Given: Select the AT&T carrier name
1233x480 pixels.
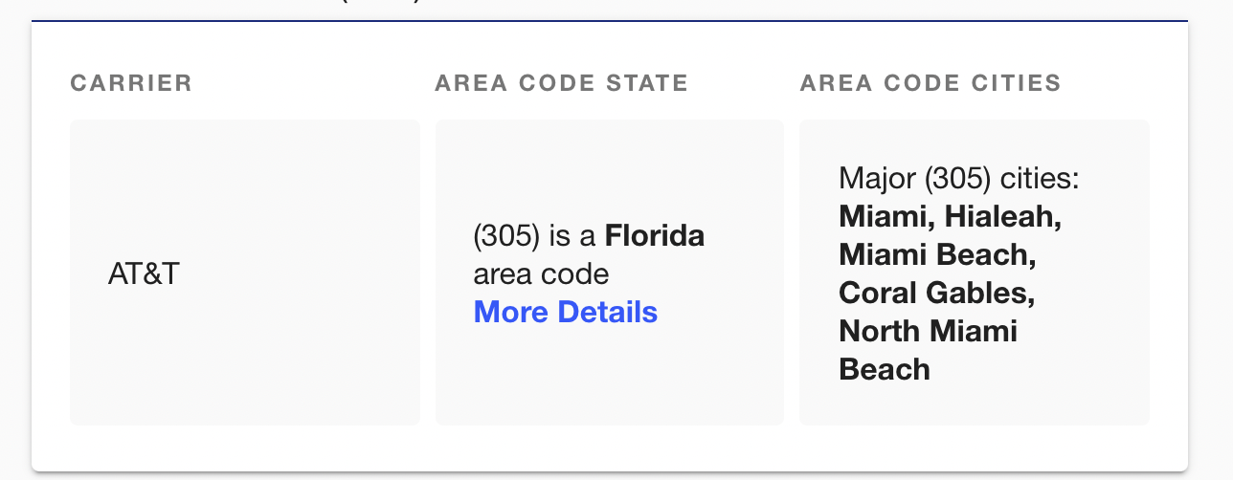Looking at the screenshot, I should click(145, 273).
